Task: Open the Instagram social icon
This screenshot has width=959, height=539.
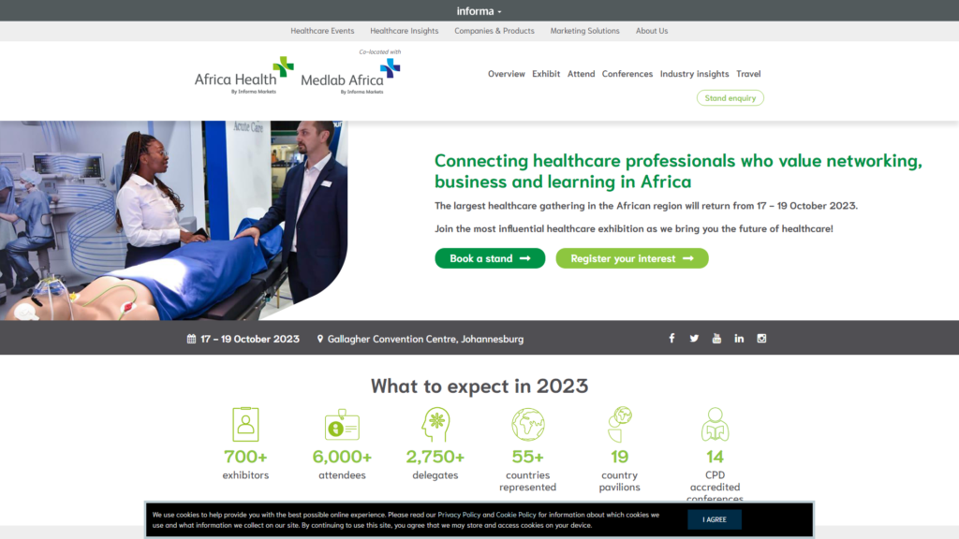Action: (761, 338)
